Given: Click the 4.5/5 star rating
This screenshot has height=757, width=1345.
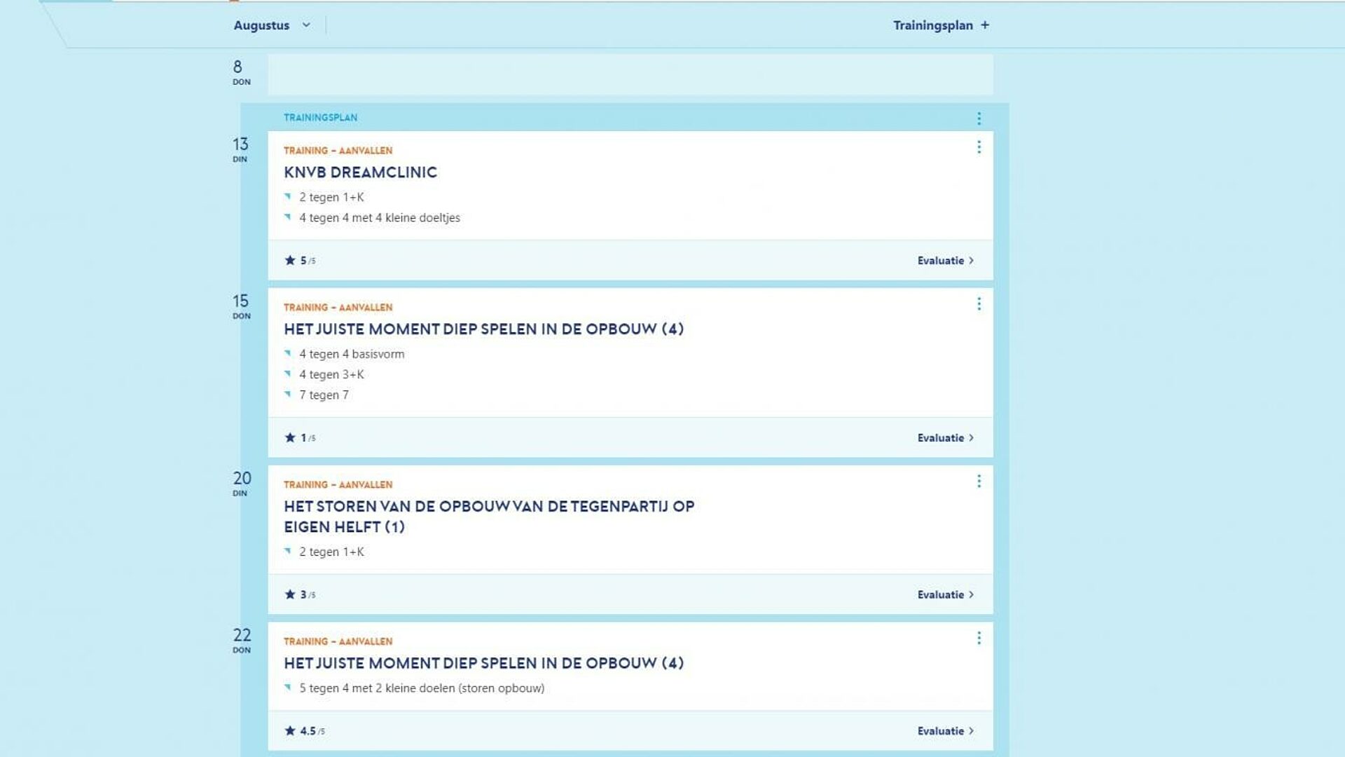Looking at the screenshot, I should tap(304, 731).
